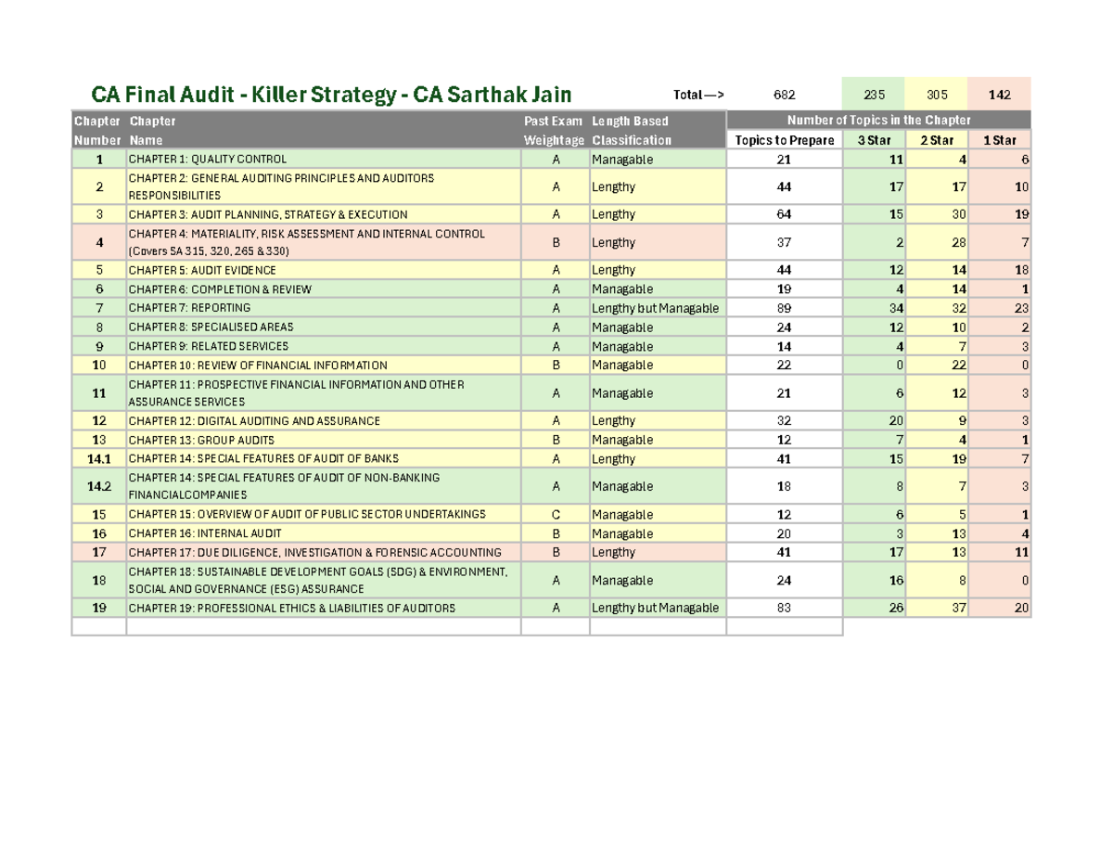The width and height of the screenshot is (1113, 860).
Task: Select the red total cell 142
Action: pyautogui.click(x=999, y=95)
